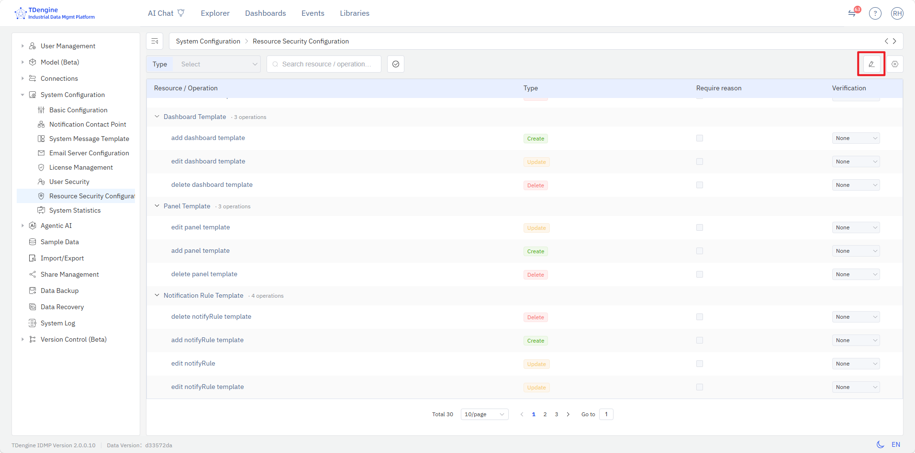Click the License Management shield icon
This screenshot has width=915, height=453.
[x=41, y=167]
